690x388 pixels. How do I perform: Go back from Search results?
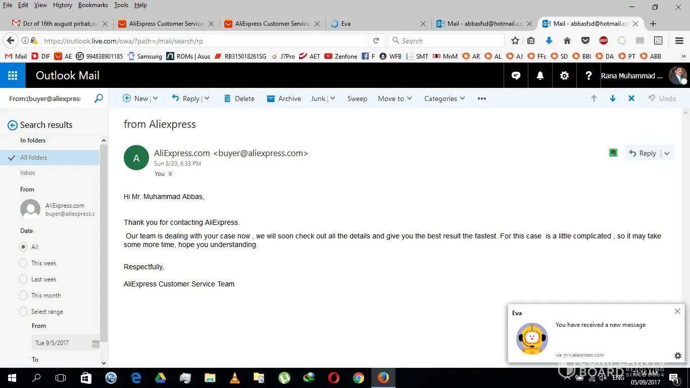[x=13, y=125]
